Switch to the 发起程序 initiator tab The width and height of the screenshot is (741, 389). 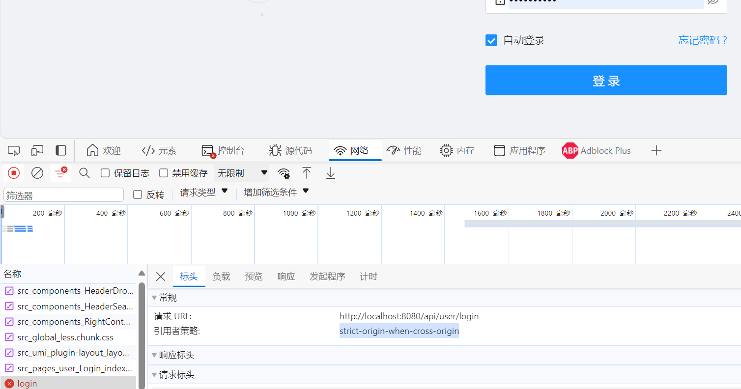pyautogui.click(x=327, y=277)
